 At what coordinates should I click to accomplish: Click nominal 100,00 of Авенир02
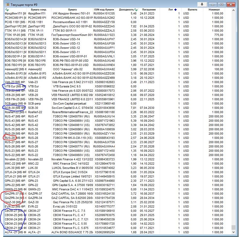219,69
